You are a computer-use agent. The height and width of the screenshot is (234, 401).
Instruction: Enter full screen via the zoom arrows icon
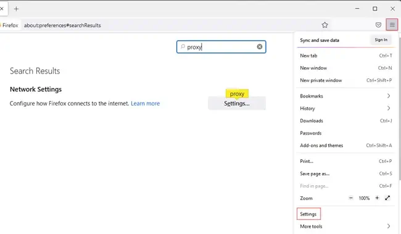pos(387,198)
